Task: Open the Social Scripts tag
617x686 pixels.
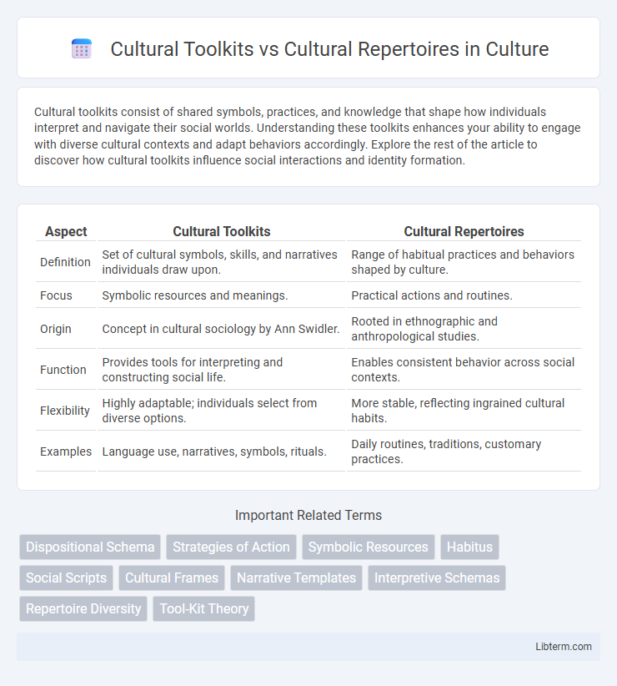Action: 66,578
